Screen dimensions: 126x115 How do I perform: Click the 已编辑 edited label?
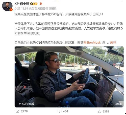[x=53, y=9]
